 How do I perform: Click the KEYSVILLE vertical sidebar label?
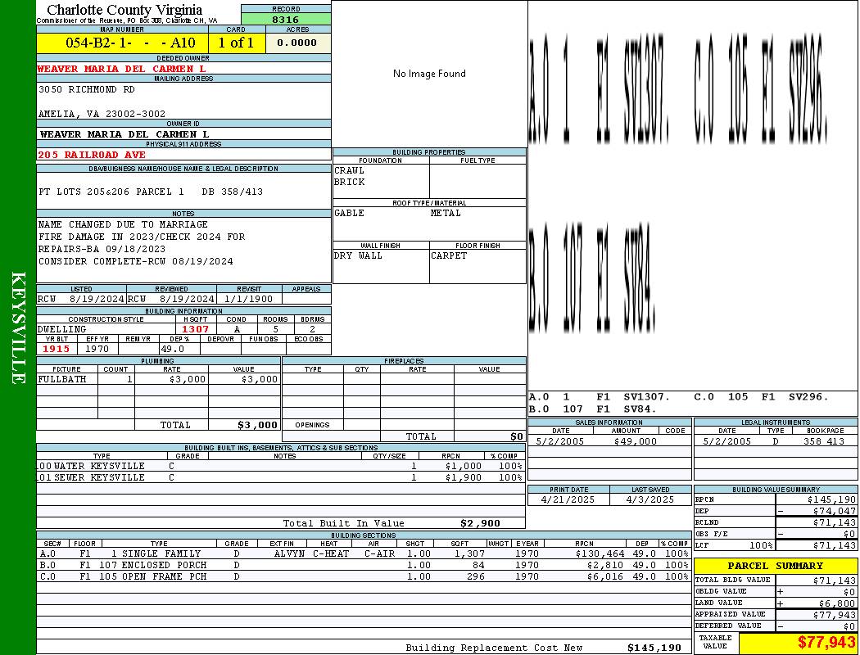pyautogui.click(x=18, y=327)
